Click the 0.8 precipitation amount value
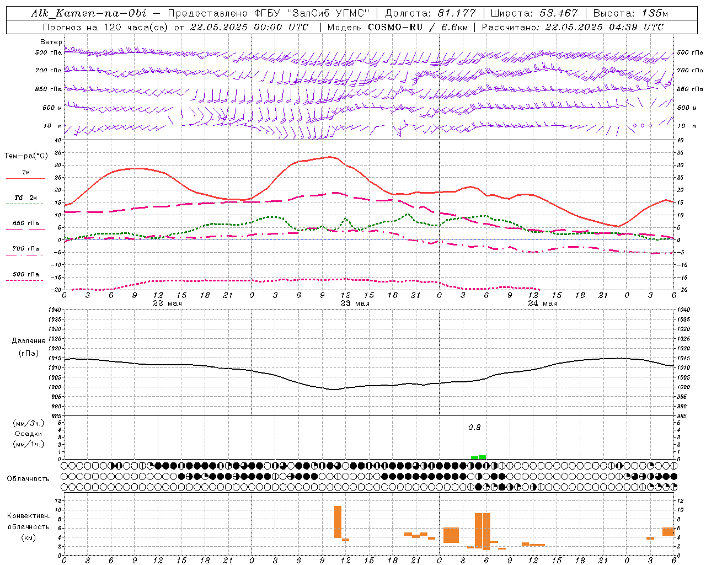706x565 pixels. [474, 428]
